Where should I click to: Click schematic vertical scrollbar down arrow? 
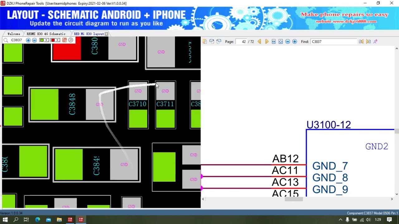397,194
